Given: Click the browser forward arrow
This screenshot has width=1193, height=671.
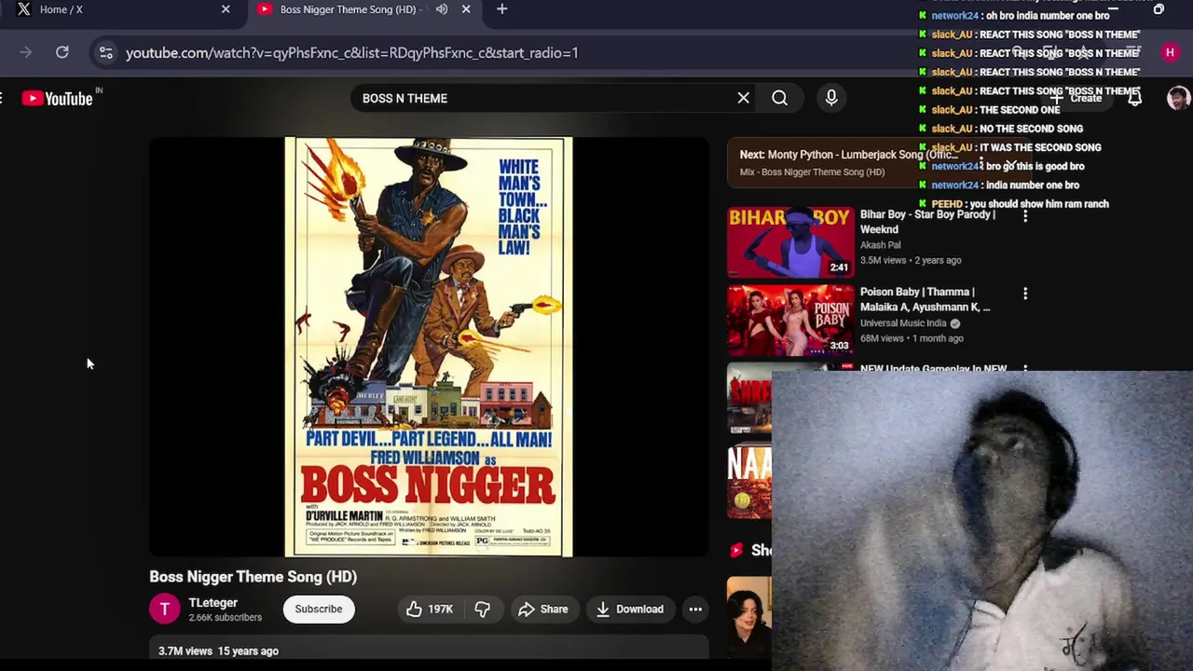Looking at the screenshot, I should click(x=25, y=53).
